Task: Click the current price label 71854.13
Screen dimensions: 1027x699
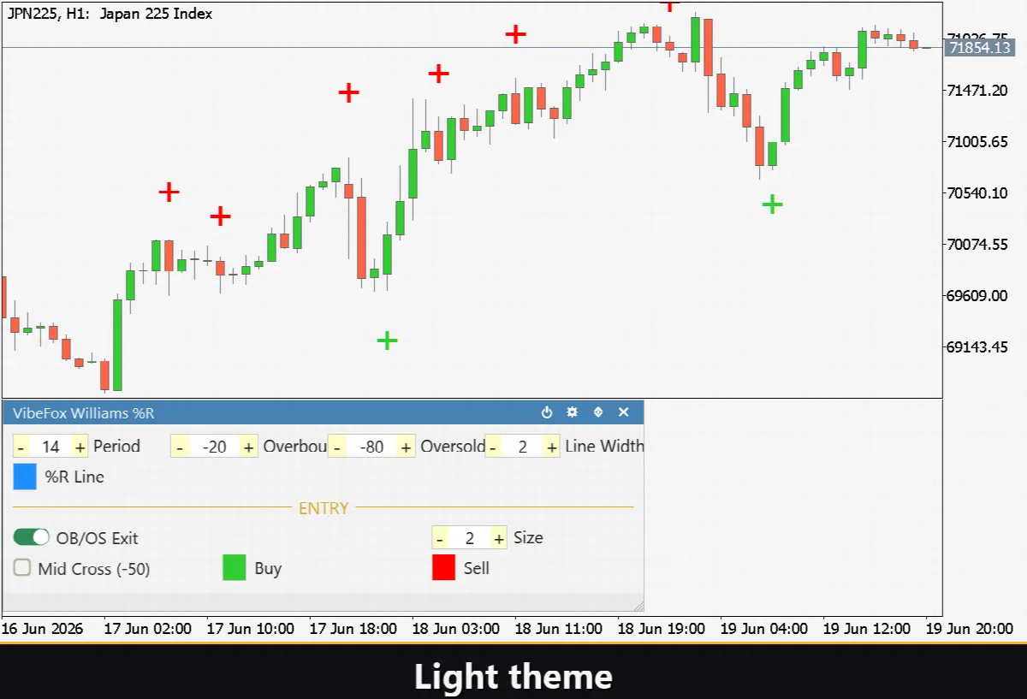Action: pyautogui.click(x=981, y=48)
